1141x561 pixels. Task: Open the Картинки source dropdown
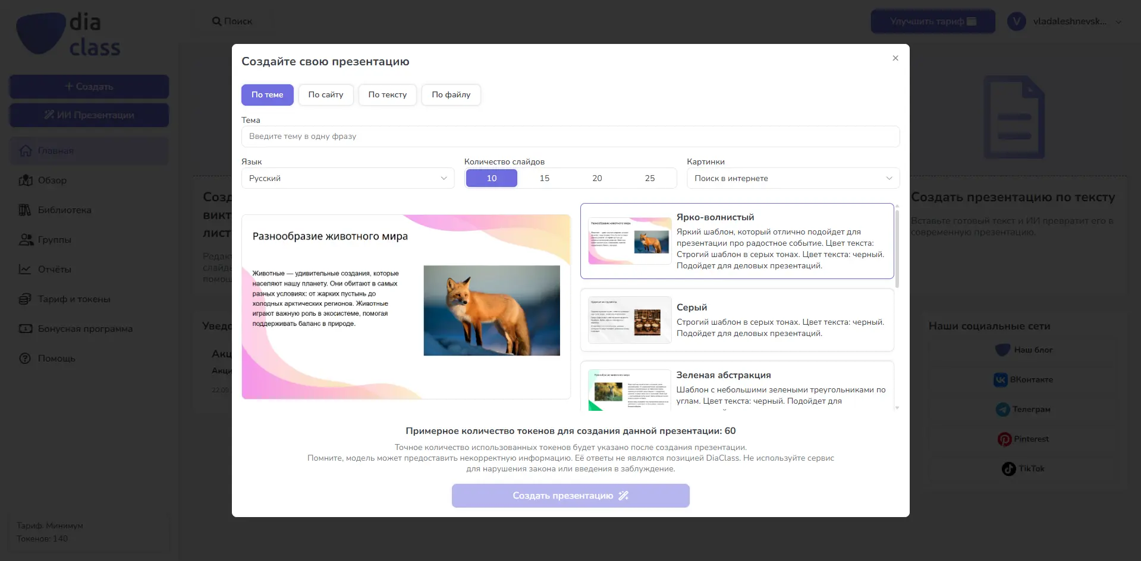click(x=793, y=178)
